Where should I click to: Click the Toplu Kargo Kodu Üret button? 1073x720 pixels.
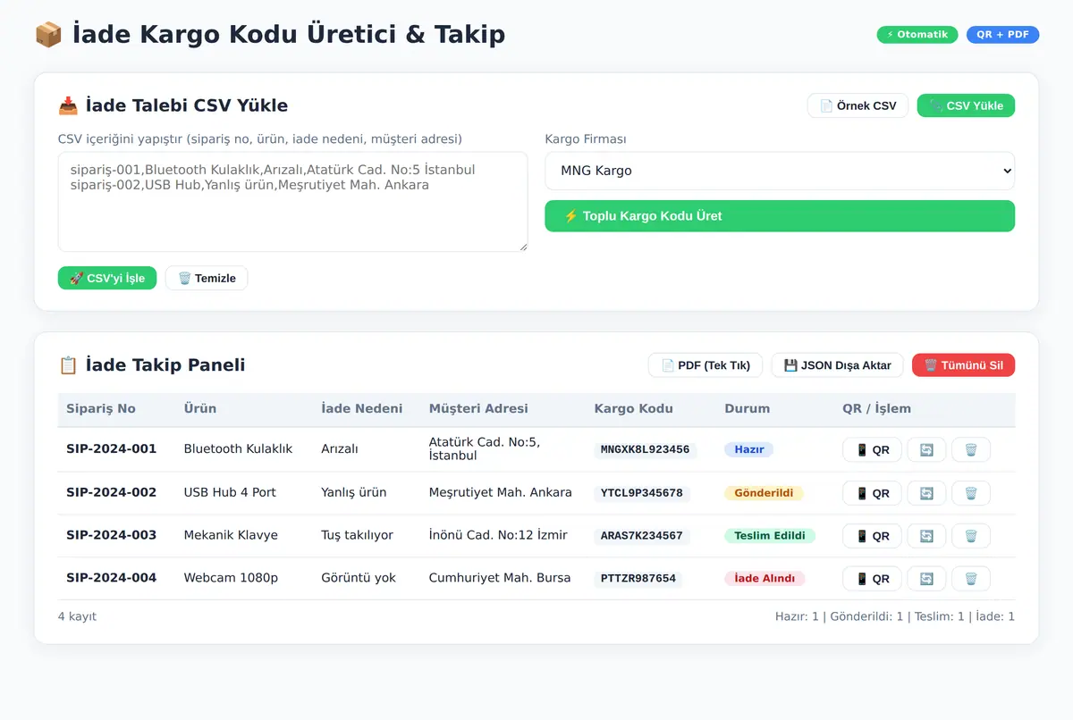tap(780, 216)
